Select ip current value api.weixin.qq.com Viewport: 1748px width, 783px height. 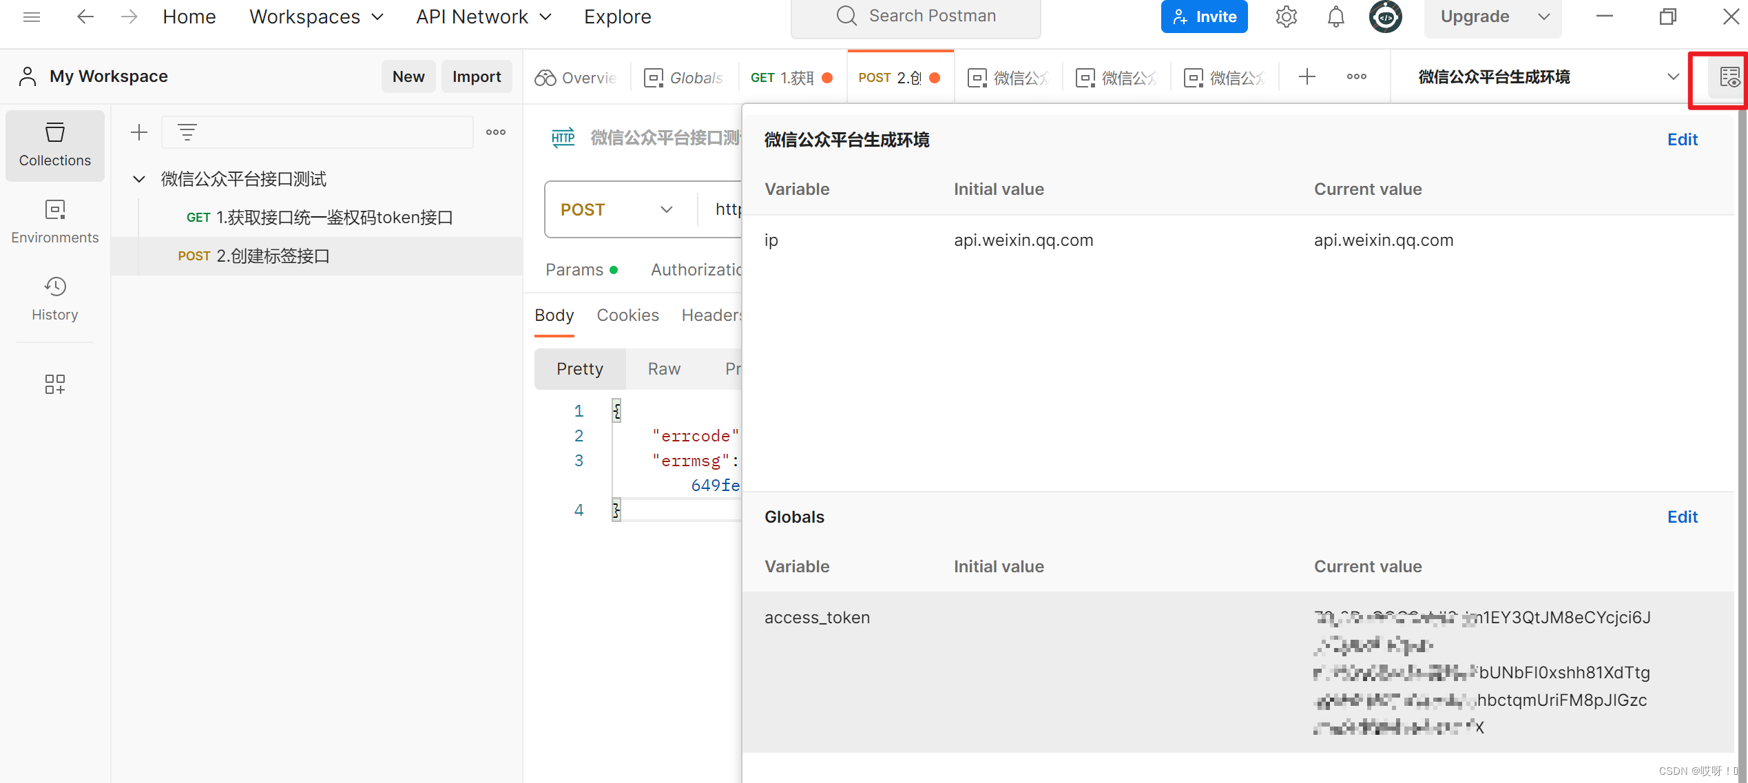click(1384, 240)
